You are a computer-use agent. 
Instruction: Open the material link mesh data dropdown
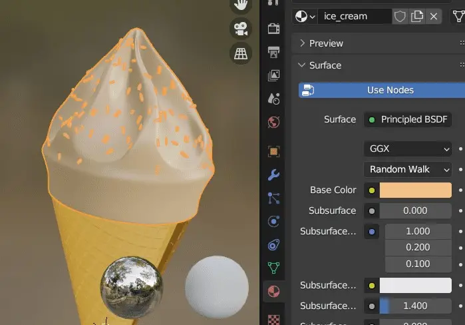(458, 17)
